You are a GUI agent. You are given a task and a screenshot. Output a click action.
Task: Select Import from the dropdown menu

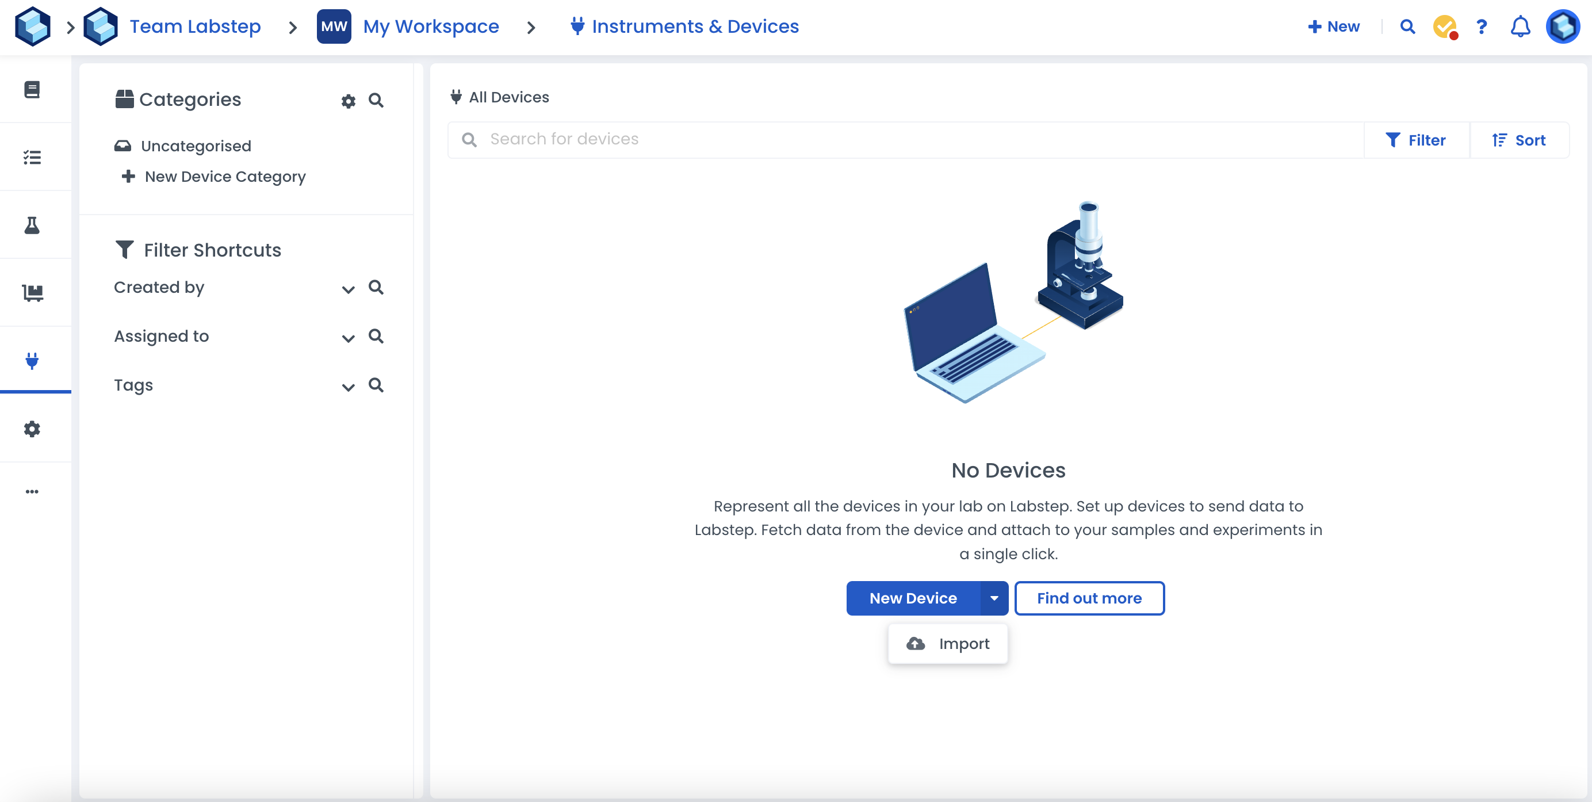point(948,644)
